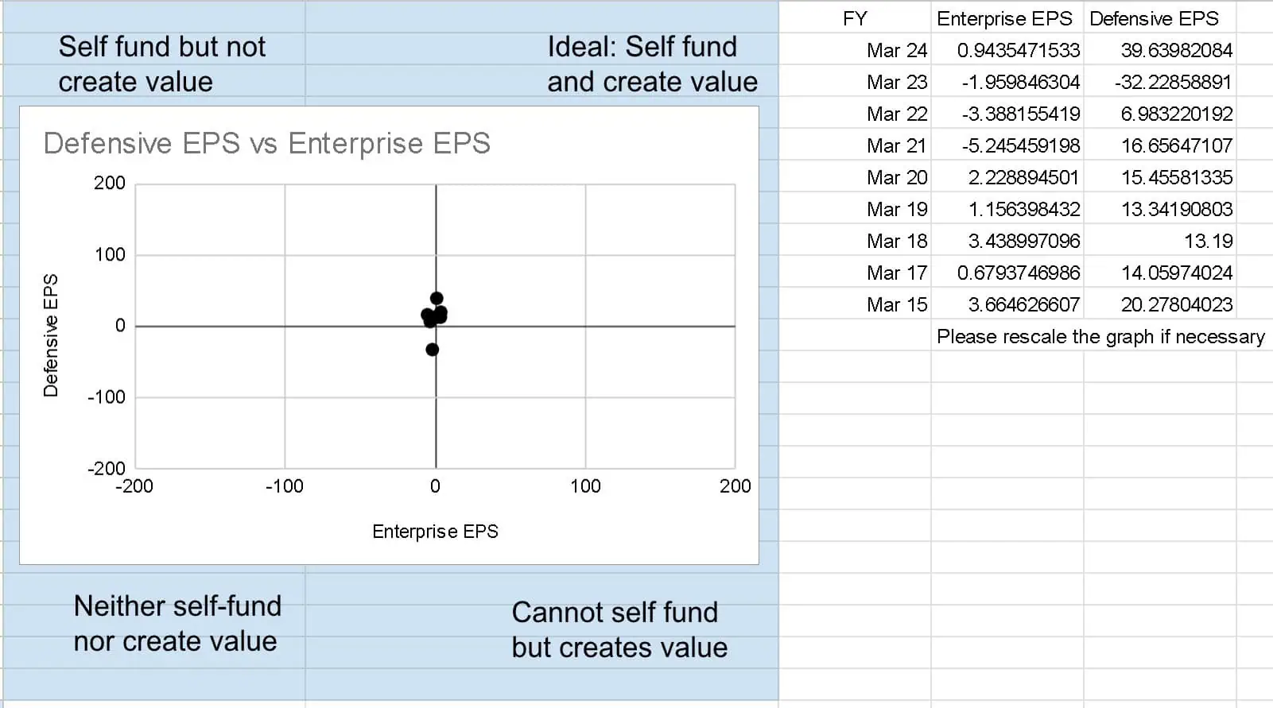Select the Mar 23 Defensive EPS value cell

[x=1159, y=82]
